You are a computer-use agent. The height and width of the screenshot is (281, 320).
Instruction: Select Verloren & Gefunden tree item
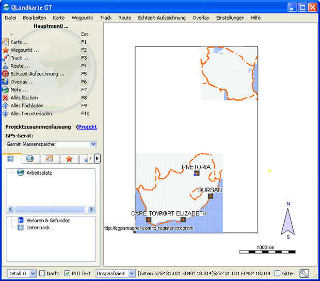(x=48, y=220)
